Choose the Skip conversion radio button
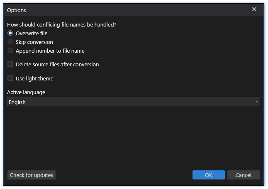 click(10, 42)
